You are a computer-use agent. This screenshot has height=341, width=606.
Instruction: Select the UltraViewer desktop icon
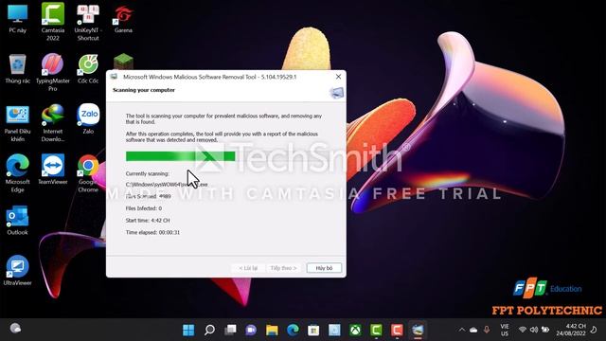[x=17, y=271]
